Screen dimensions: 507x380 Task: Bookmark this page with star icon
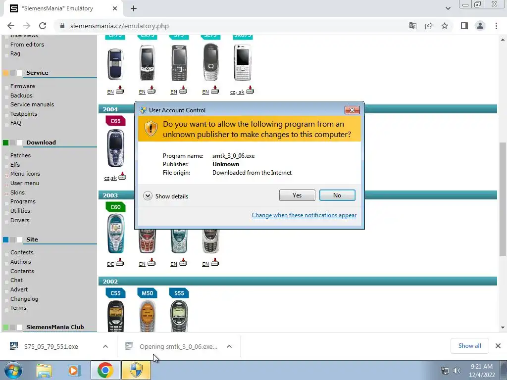pos(445,26)
